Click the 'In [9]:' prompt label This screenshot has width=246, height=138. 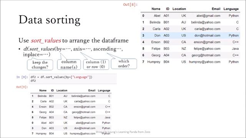22,77
